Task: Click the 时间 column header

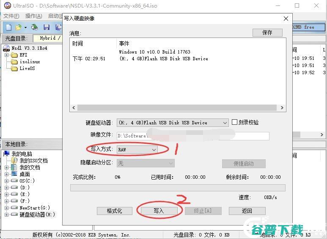Action: pyautogui.click(x=77, y=43)
